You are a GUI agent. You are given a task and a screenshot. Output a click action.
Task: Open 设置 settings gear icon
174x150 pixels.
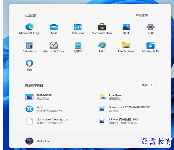(150, 27)
